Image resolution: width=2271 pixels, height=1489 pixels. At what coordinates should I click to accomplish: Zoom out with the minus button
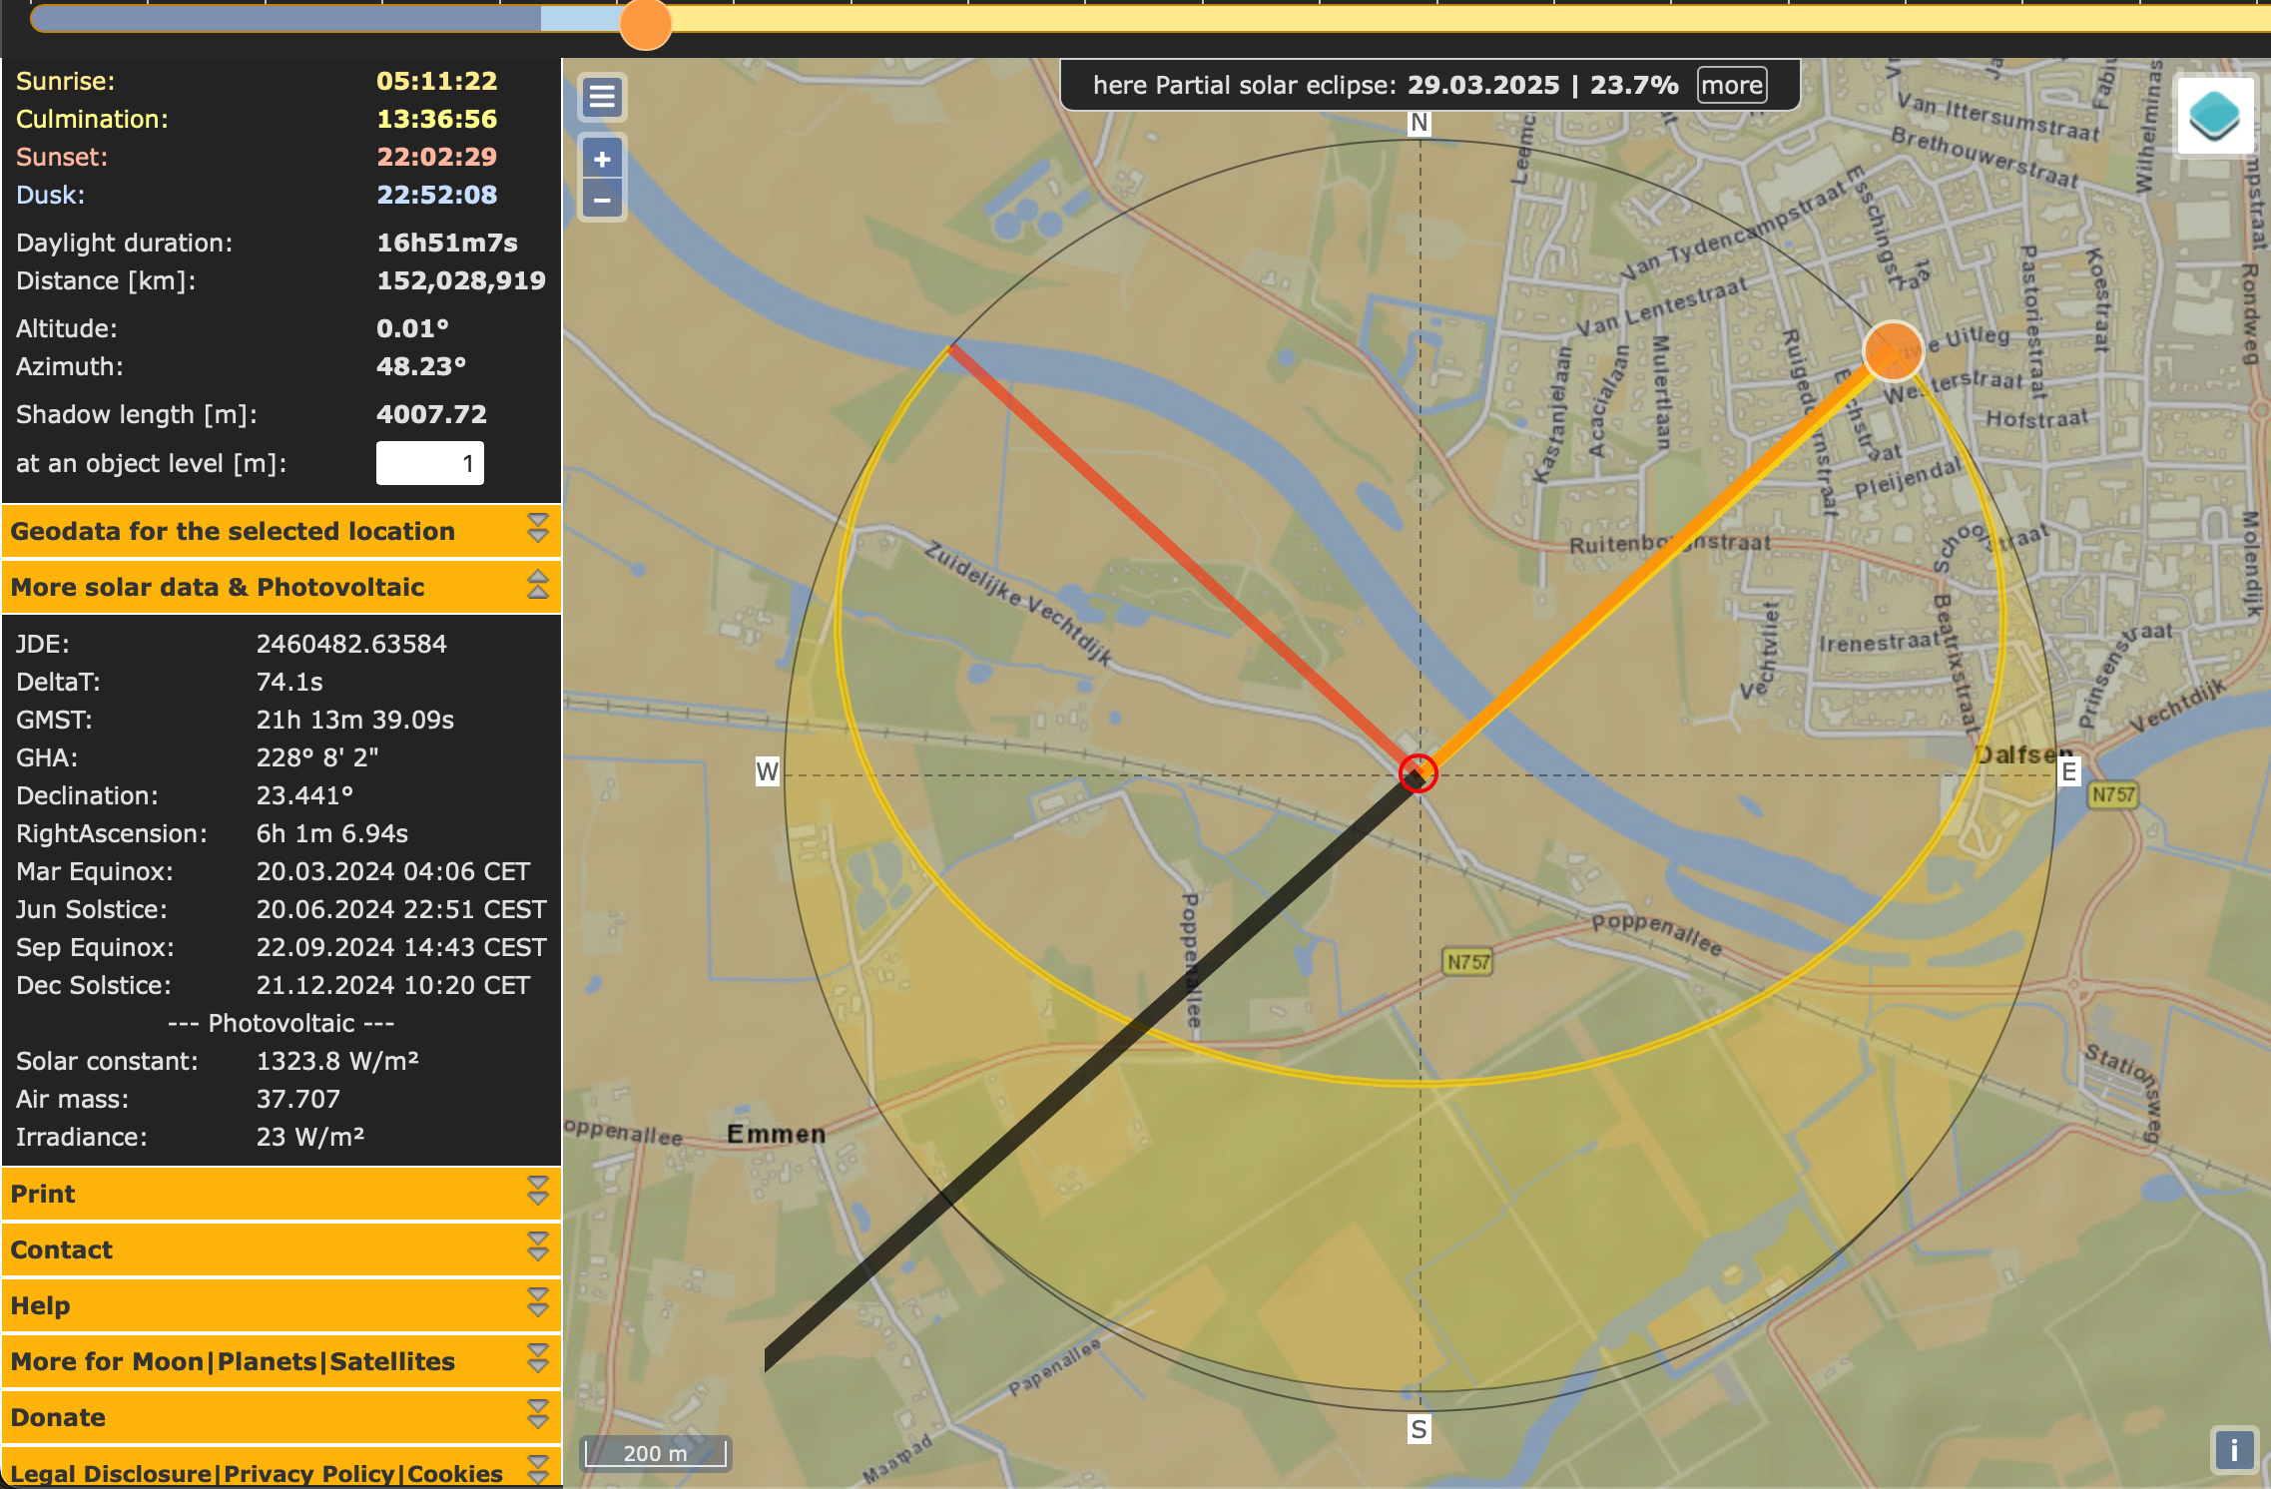pos(602,200)
